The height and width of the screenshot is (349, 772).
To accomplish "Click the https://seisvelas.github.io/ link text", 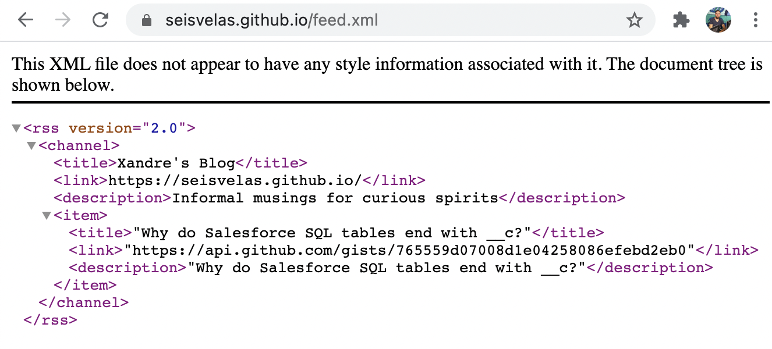I will point(235,180).
